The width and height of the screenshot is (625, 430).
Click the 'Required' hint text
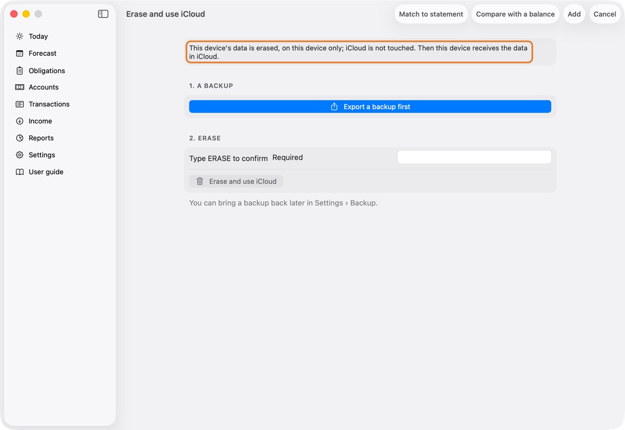pos(288,157)
